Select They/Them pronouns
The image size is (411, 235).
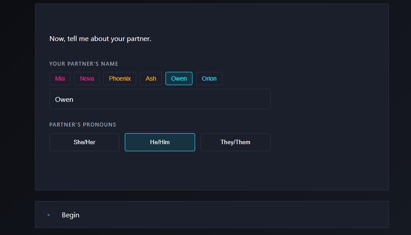pyautogui.click(x=235, y=142)
